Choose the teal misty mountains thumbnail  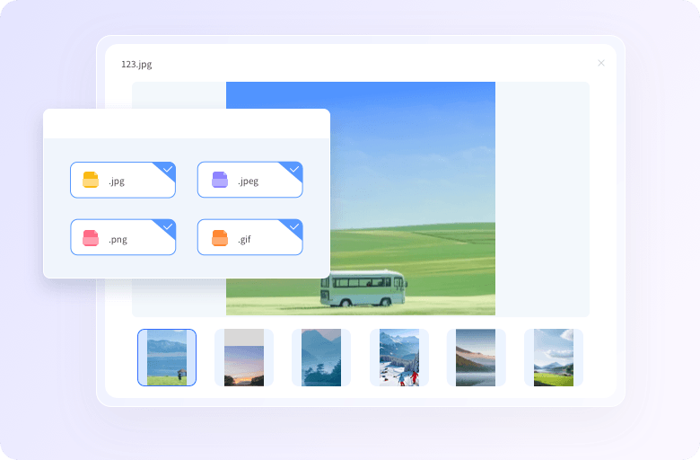point(321,358)
